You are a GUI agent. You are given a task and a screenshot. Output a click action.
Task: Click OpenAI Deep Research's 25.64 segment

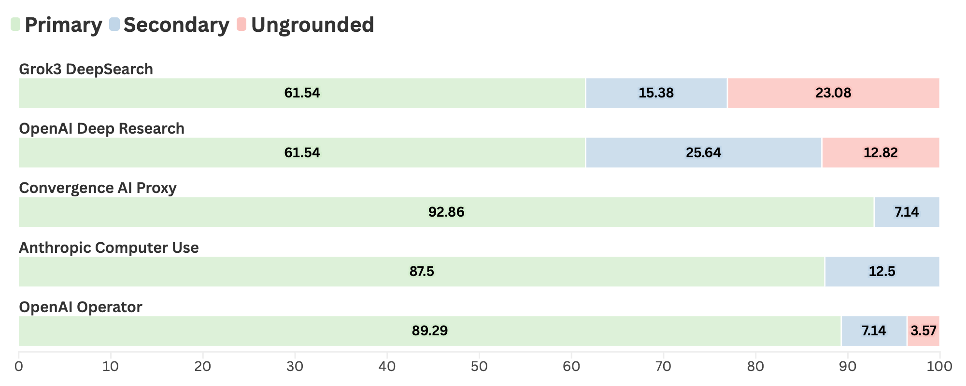click(x=703, y=153)
